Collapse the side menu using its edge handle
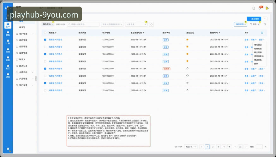The height and width of the screenshot is (157, 276). (36, 78)
